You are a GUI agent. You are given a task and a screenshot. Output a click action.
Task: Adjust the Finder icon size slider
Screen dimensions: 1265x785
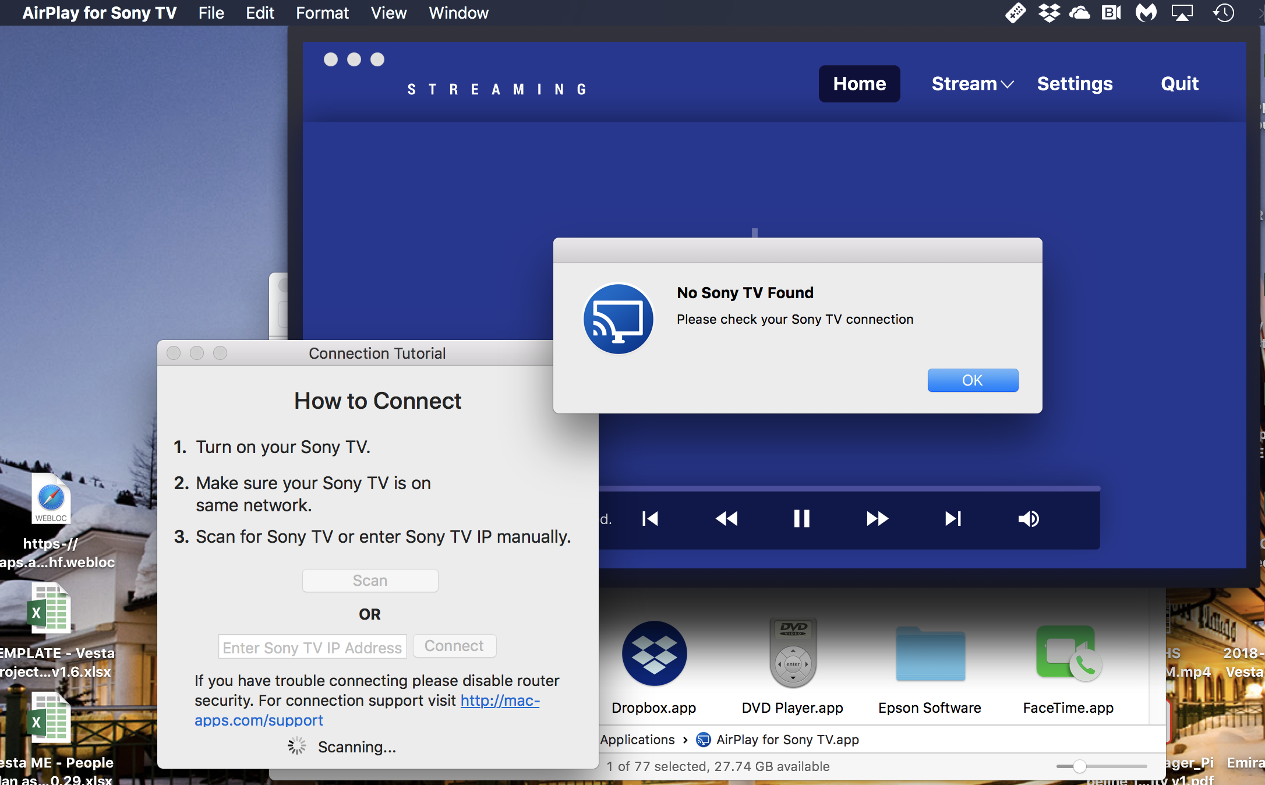(1079, 766)
